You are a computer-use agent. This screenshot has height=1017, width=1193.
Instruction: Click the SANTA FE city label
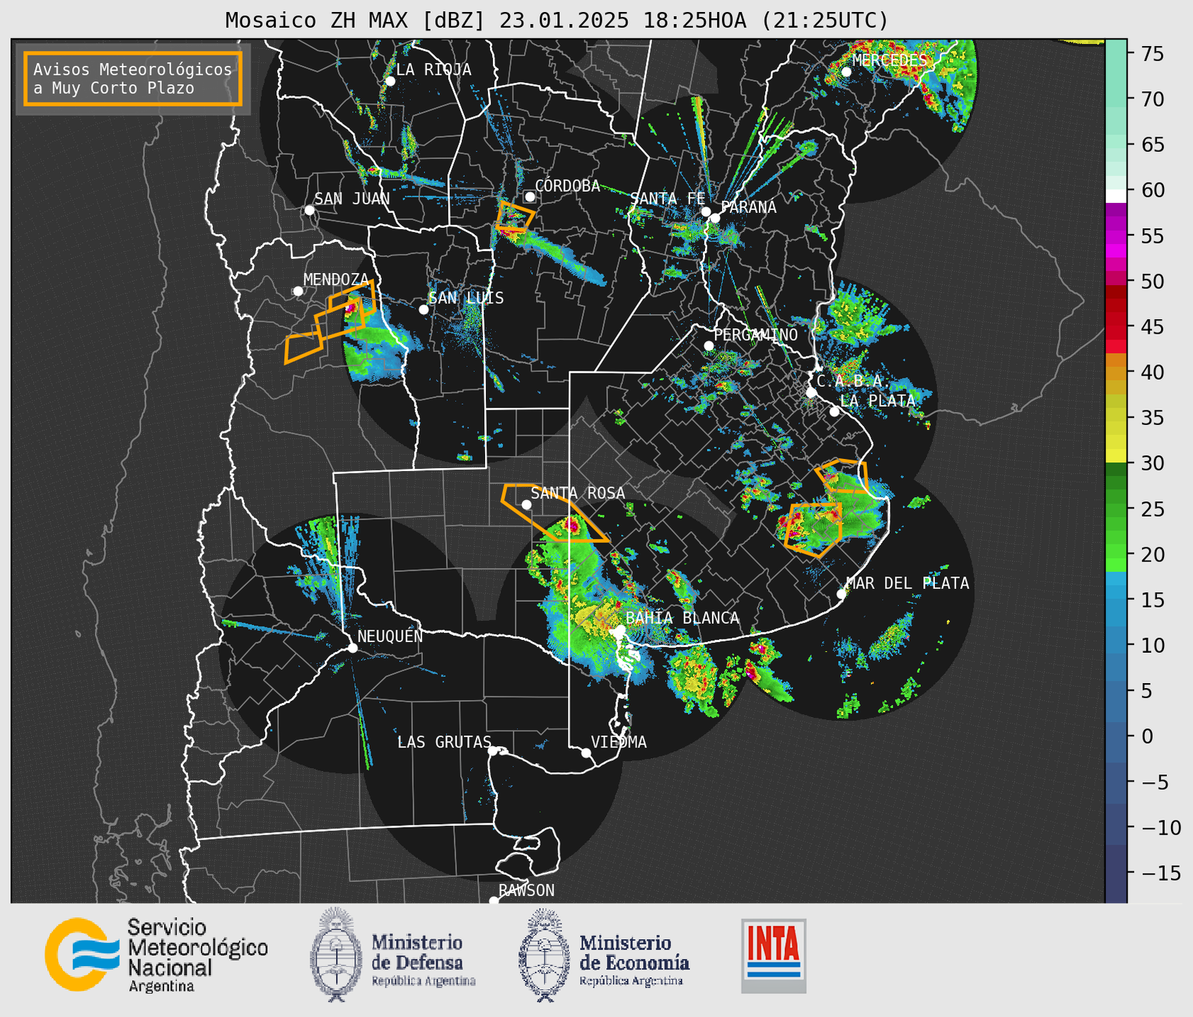click(x=668, y=199)
